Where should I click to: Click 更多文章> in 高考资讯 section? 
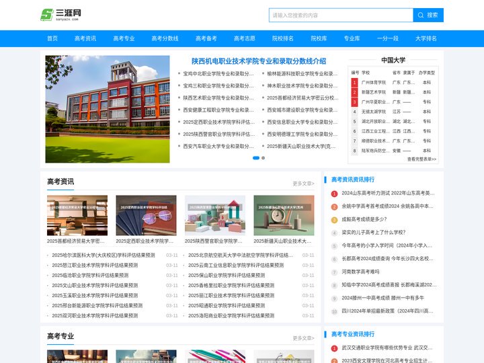[303, 184]
